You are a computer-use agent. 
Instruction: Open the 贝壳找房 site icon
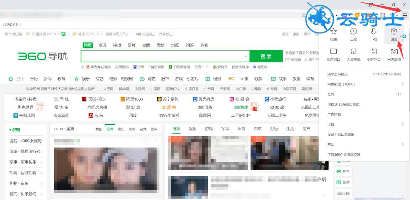(195, 99)
